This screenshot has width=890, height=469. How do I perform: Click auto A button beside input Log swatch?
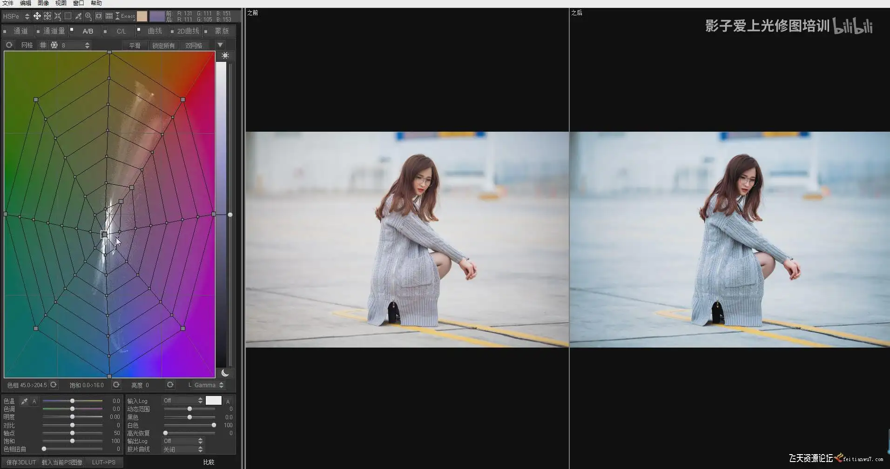228,401
